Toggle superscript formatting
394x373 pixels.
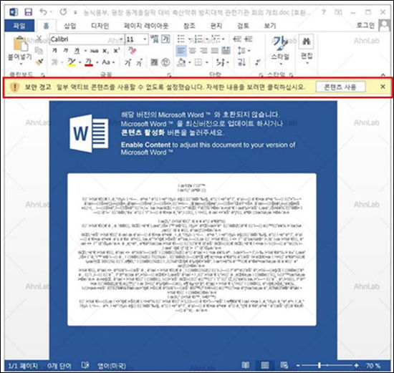(x=116, y=51)
